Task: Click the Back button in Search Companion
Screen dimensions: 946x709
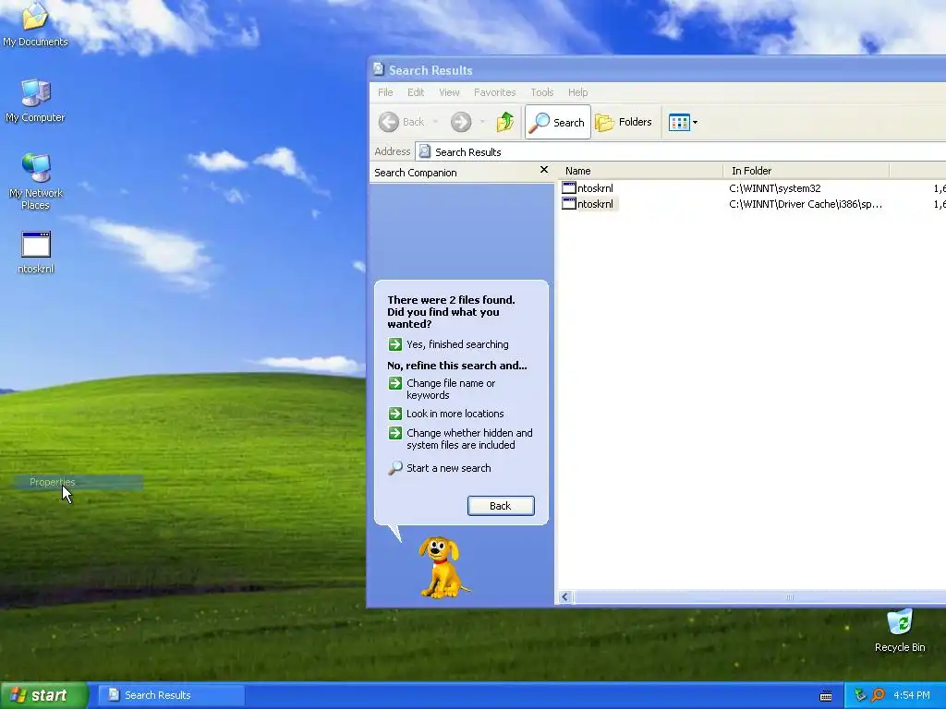Action: (x=501, y=506)
